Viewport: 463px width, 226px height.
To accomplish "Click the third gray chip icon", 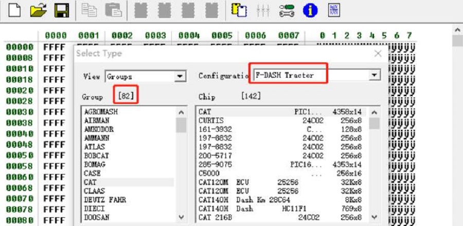I will (188, 10).
